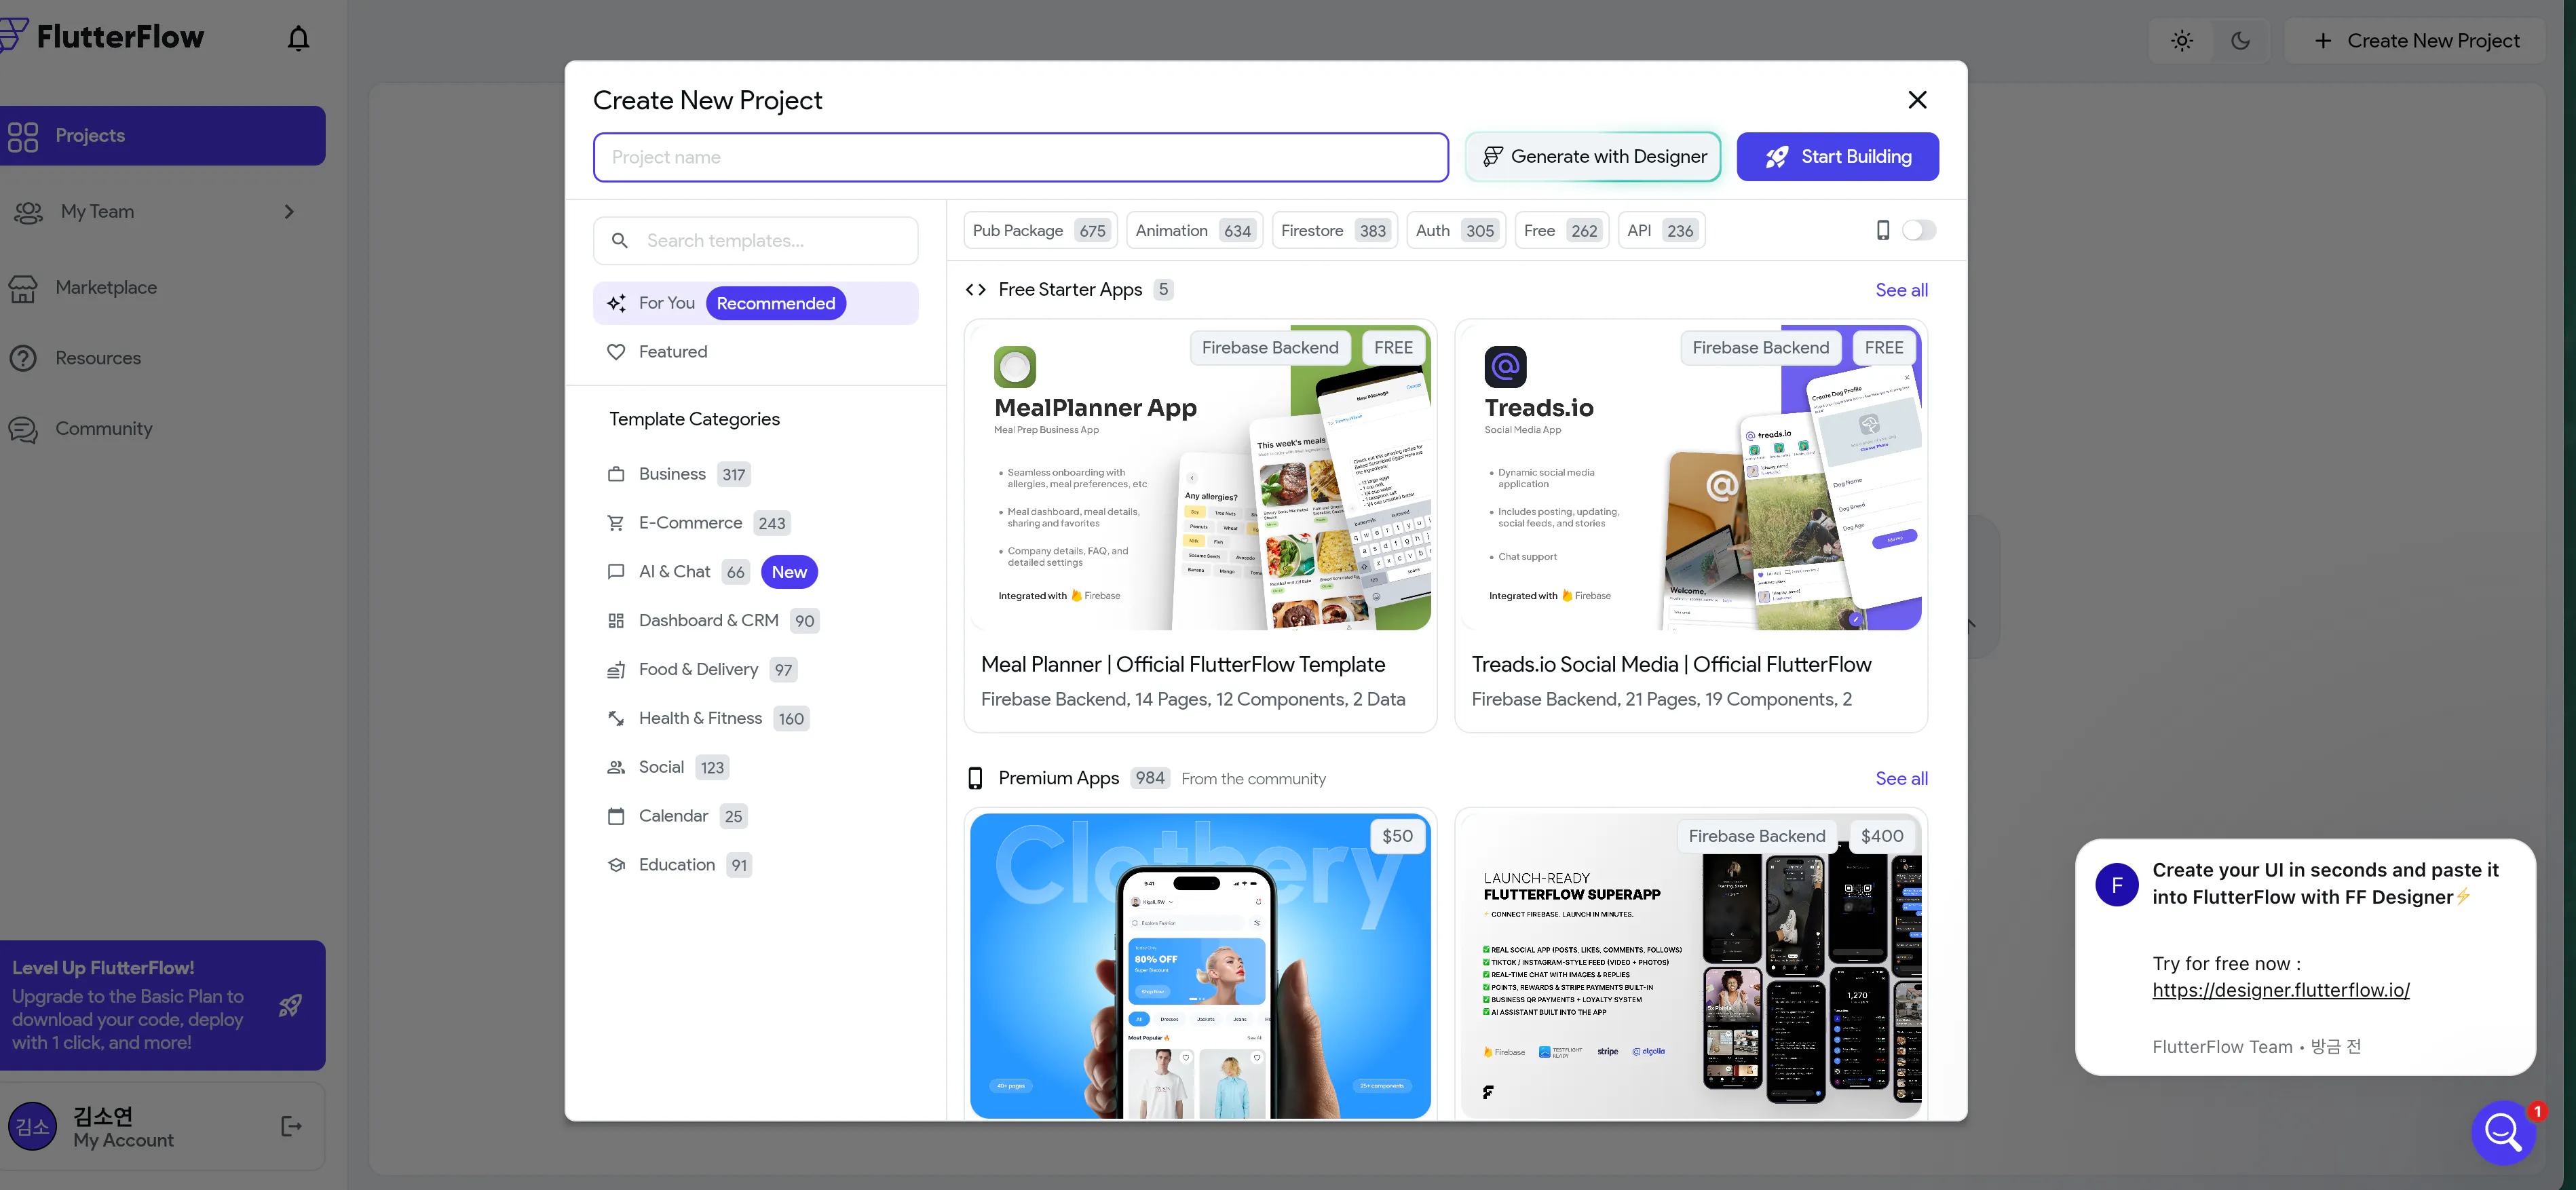Click Generate with Designer button
The height and width of the screenshot is (1190, 2576).
click(1593, 157)
